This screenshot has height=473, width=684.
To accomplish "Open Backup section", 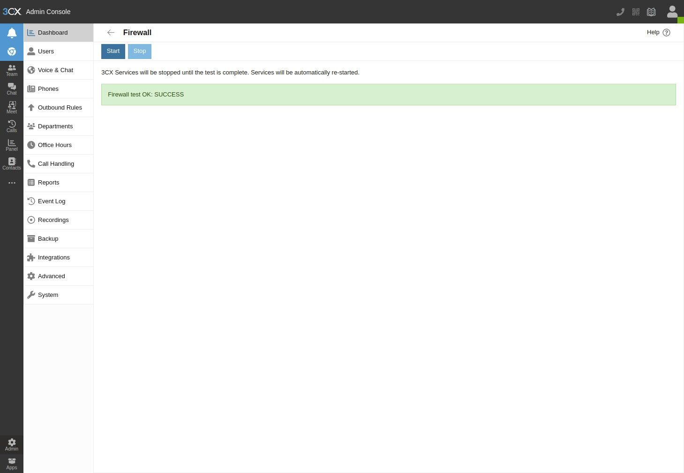I will tap(59, 239).
